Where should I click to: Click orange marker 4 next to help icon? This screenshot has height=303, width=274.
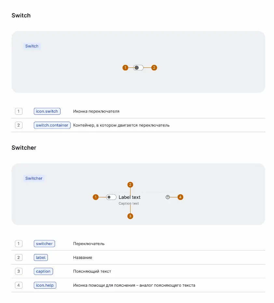(180, 197)
